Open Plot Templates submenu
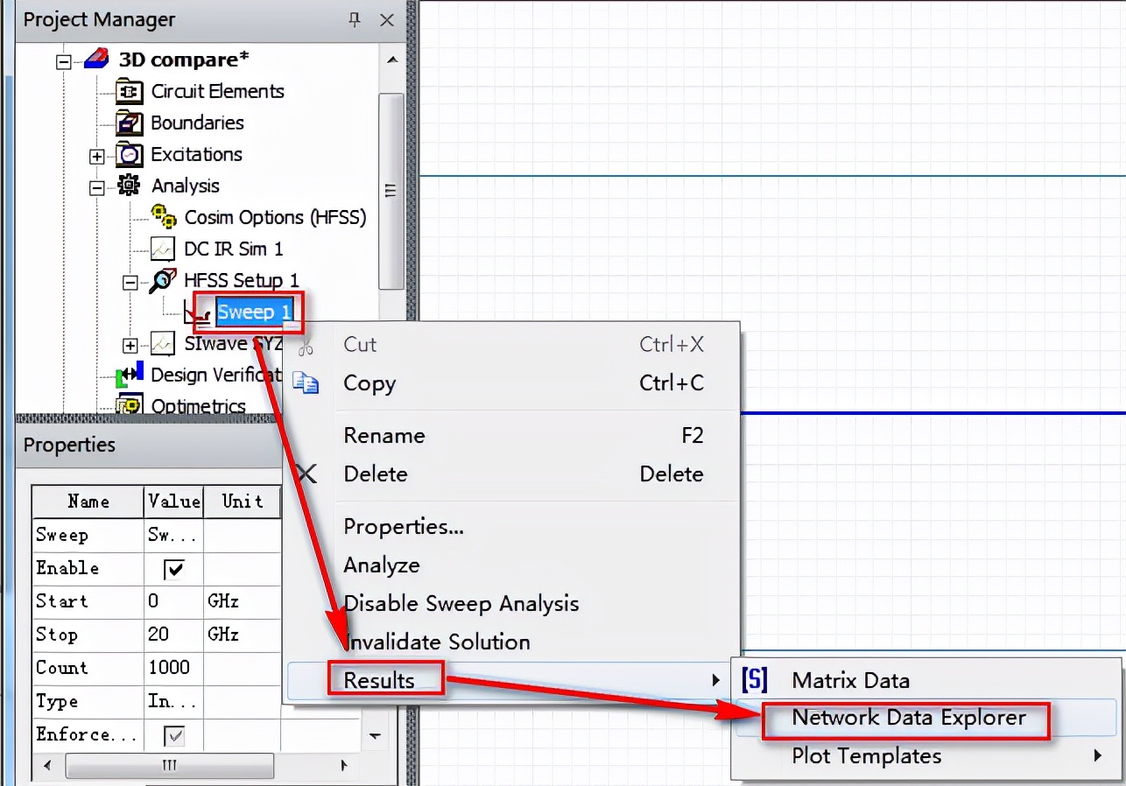This screenshot has width=1126, height=786. tap(866, 755)
